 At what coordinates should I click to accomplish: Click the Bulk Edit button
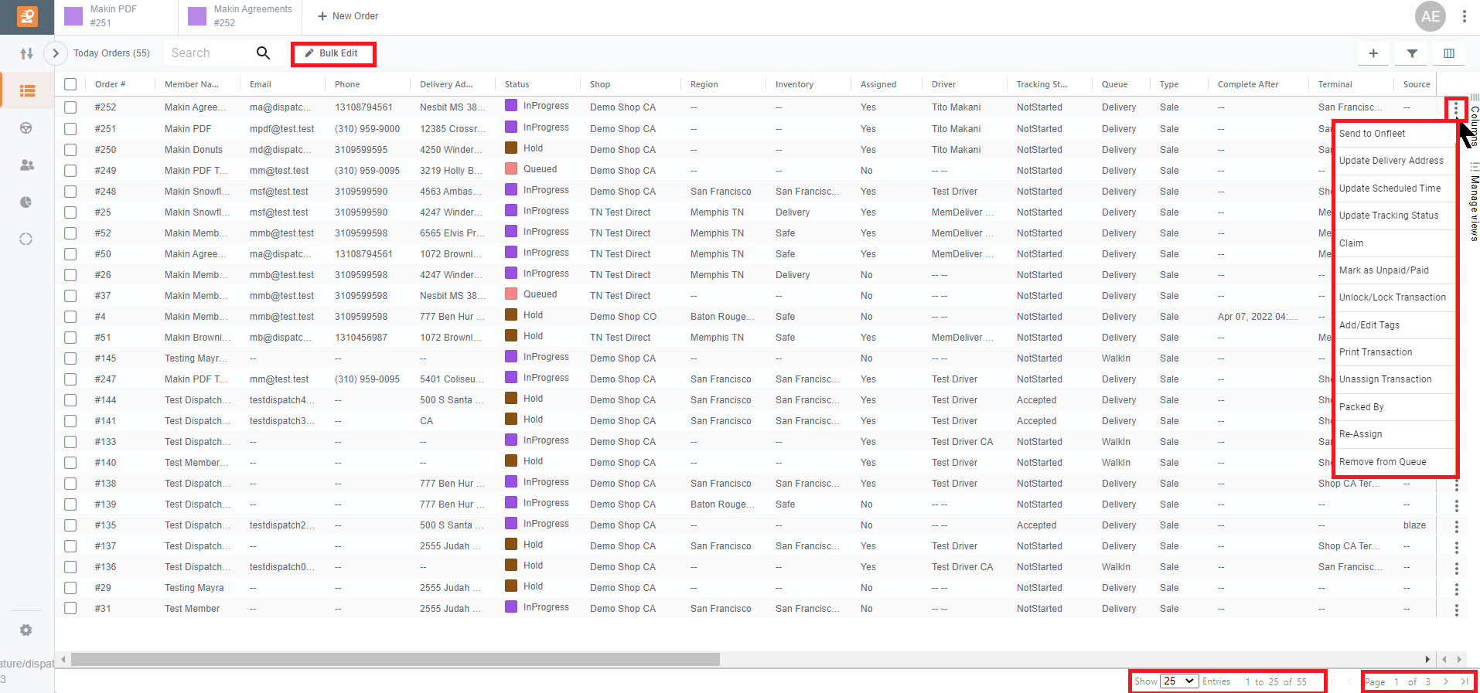[x=333, y=53]
